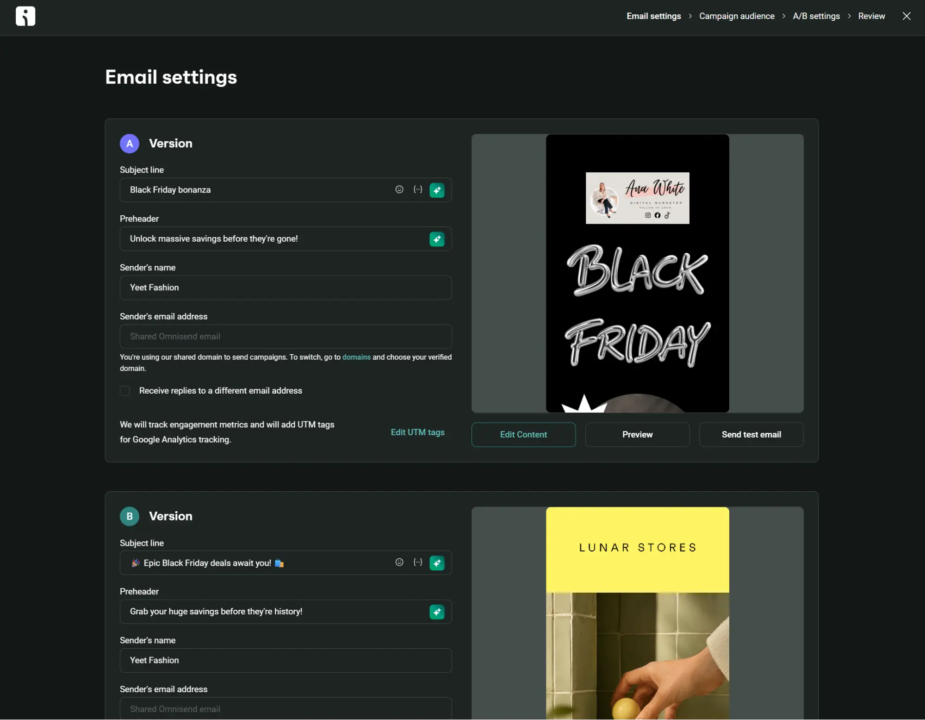Screen dimensions: 925x720
Task: Click Version A sender's name field
Action: pos(286,288)
